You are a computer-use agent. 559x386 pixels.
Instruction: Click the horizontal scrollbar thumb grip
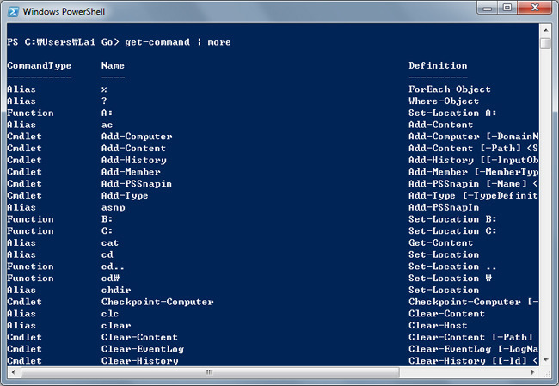(210, 372)
